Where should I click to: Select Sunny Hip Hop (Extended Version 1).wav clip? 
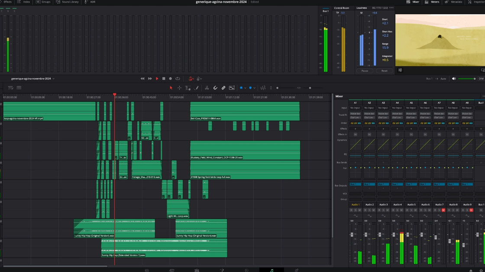[x=164, y=248]
